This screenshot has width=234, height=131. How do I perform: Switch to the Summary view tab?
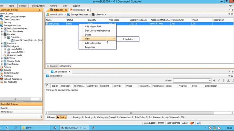(x=65, y=66)
